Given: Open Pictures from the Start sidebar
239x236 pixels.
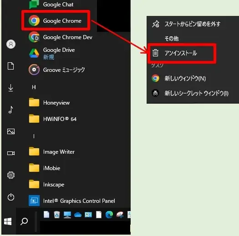Looking at the screenshot, I should 11,131.
